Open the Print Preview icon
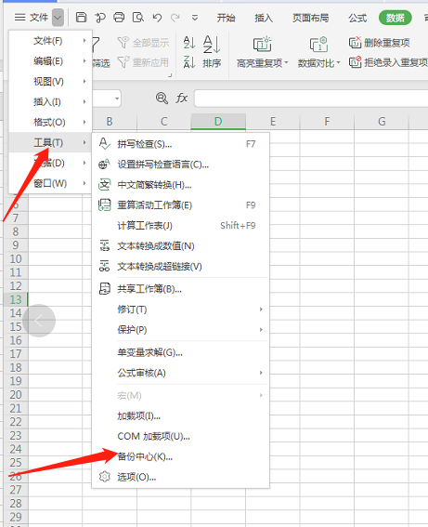Image resolution: width=428 pixels, height=527 pixels. [138, 17]
